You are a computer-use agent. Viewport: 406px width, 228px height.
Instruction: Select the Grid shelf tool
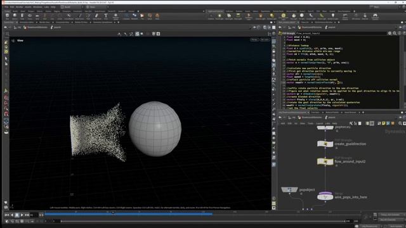[x=37, y=16]
